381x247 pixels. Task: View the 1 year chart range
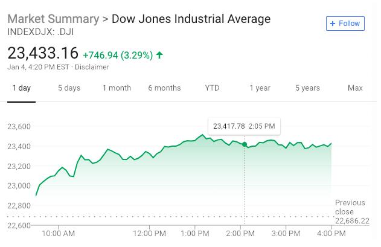click(260, 88)
